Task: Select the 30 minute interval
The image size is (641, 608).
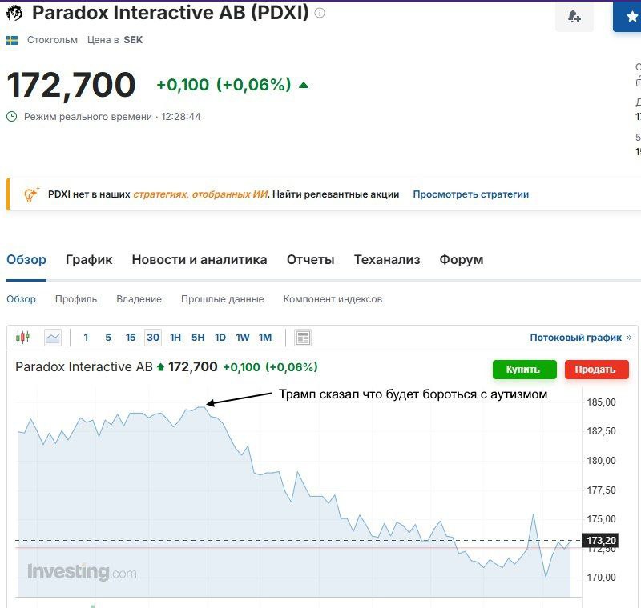Action: click(x=153, y=338)
